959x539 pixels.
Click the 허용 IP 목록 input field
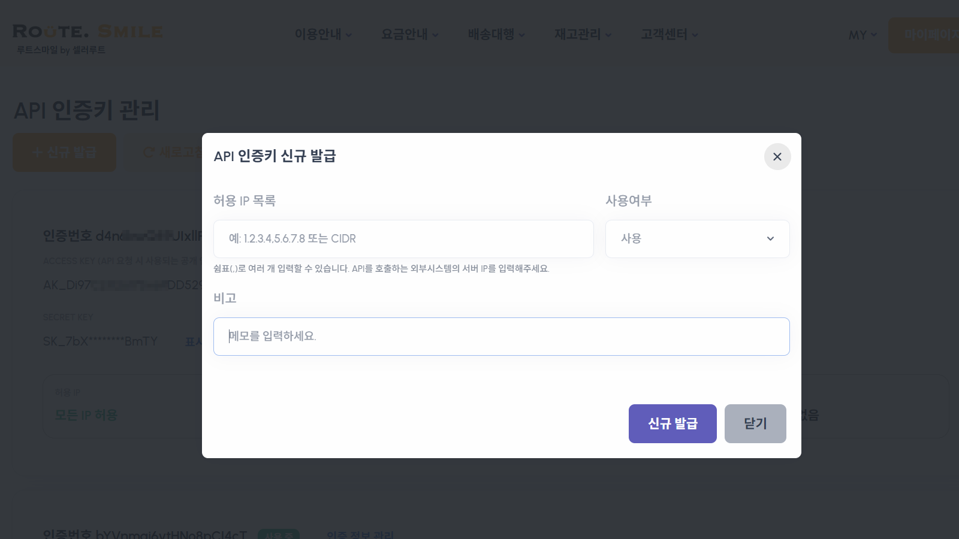403,238
